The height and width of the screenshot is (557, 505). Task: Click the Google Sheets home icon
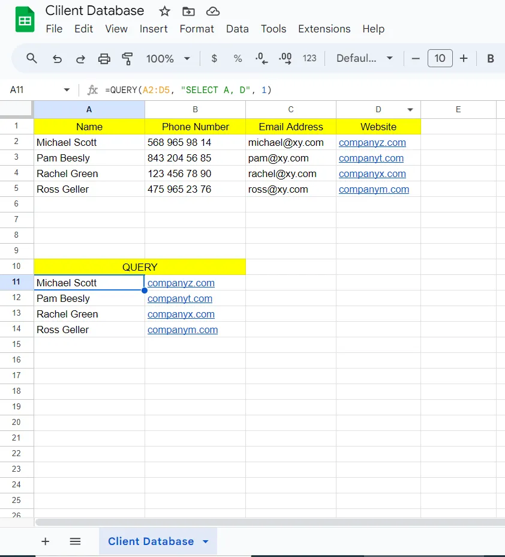pyautogui.click(x=25, y=20)
